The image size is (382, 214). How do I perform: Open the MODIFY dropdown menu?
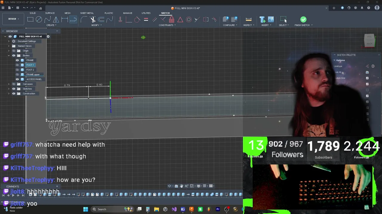click(96, 25)
